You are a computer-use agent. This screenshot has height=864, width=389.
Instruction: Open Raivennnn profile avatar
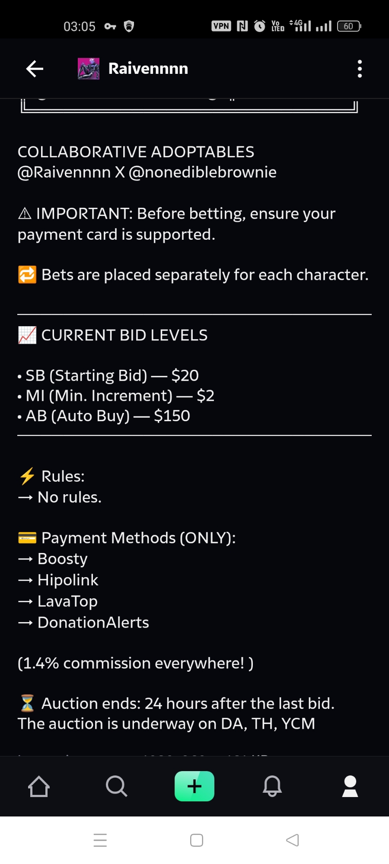pos(89,69)
